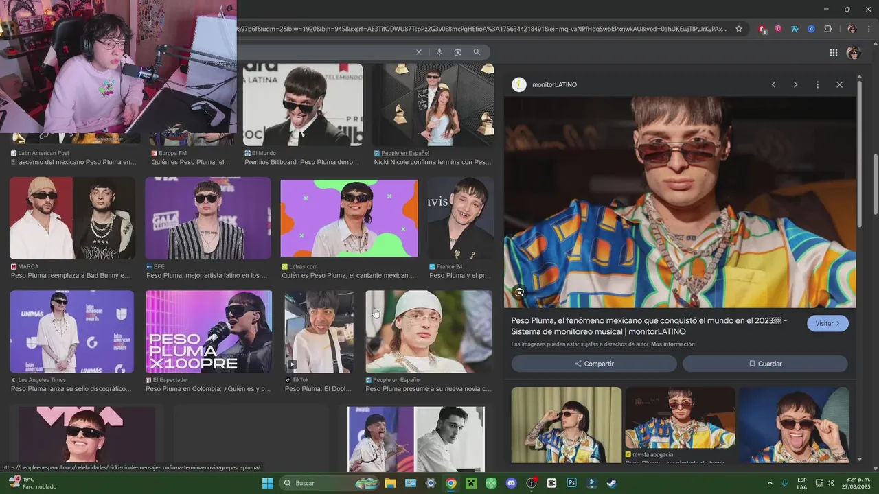The width and height of the screenshot is (879, 494).
Task: Click the 'Quién es Peso Pluma, el cantante mexican...' caption
Action: click(347, 276)
